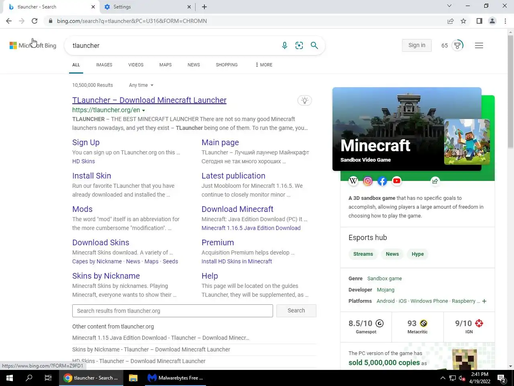Select the Hype esports chip

(418, 254)
